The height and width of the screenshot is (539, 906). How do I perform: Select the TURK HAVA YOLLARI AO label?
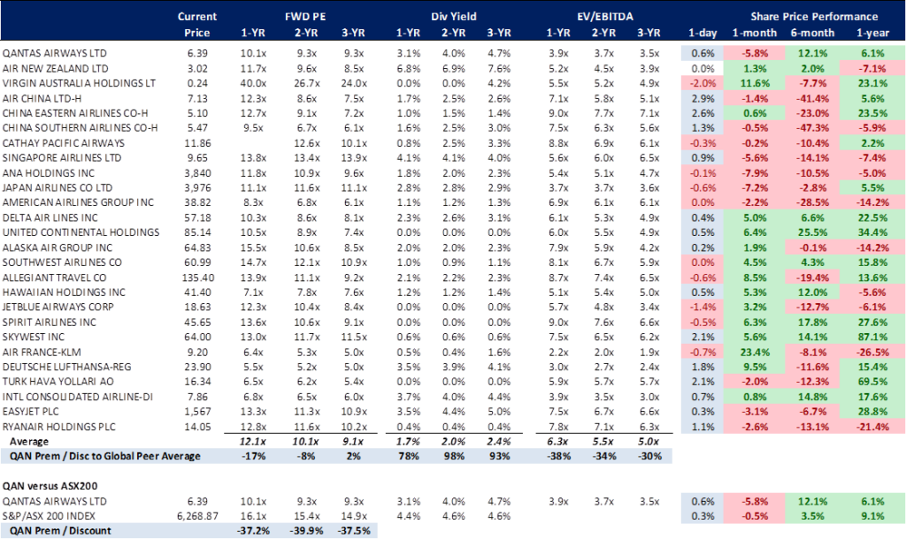[58, 382]
